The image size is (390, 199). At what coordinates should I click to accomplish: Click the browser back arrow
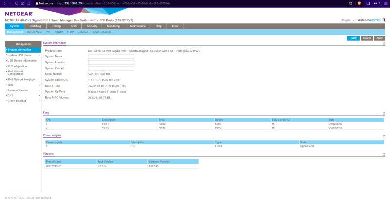coord(4,3)
